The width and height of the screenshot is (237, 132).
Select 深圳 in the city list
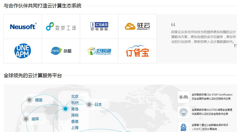click(75, 115)
